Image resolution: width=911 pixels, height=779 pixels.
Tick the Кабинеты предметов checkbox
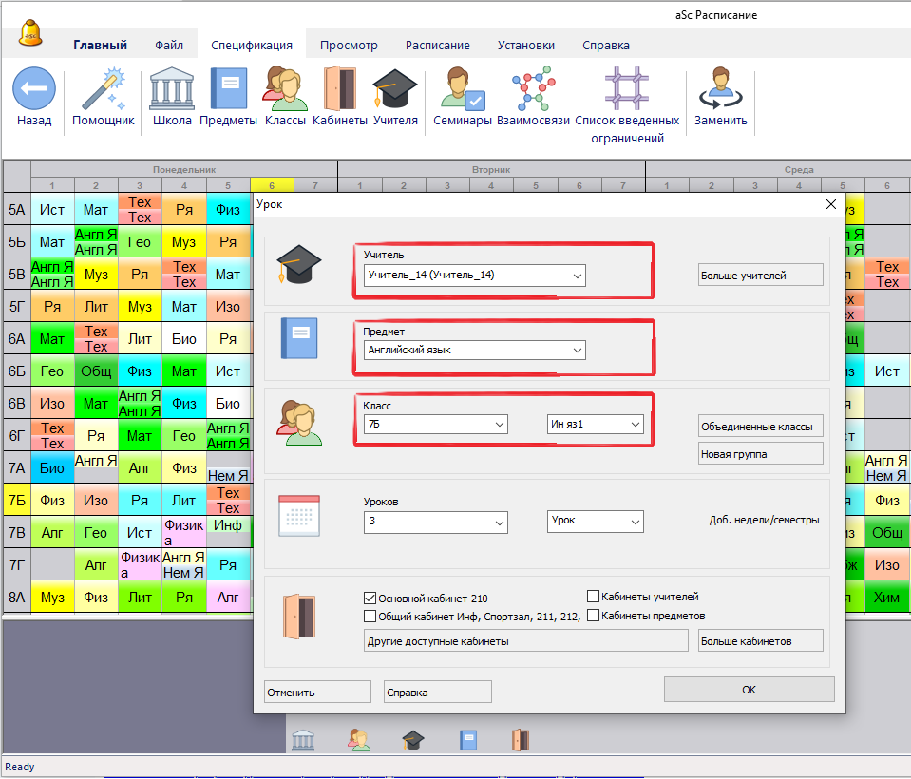[x=593, y=616]
